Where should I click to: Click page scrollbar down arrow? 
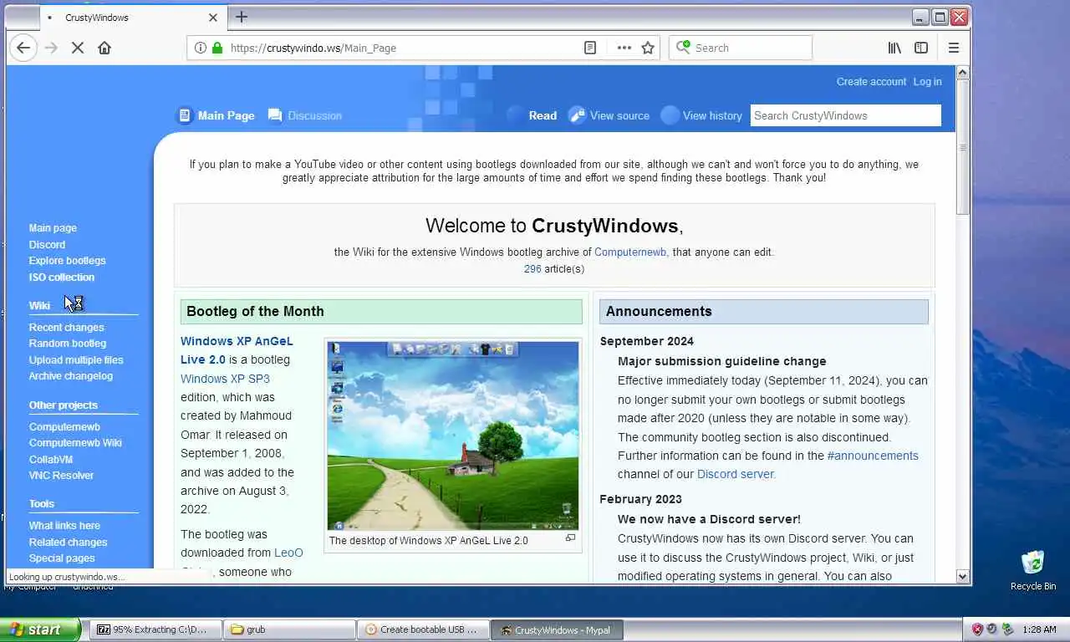pyautogui.click(x=962, y=576)
